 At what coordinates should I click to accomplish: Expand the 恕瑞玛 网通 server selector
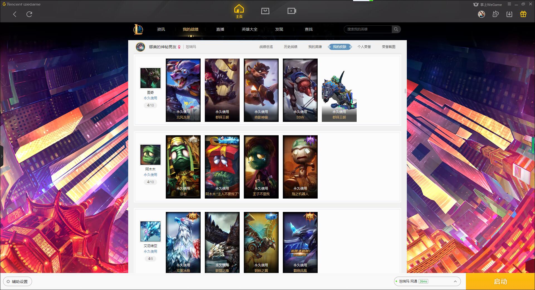click(427, 281)
